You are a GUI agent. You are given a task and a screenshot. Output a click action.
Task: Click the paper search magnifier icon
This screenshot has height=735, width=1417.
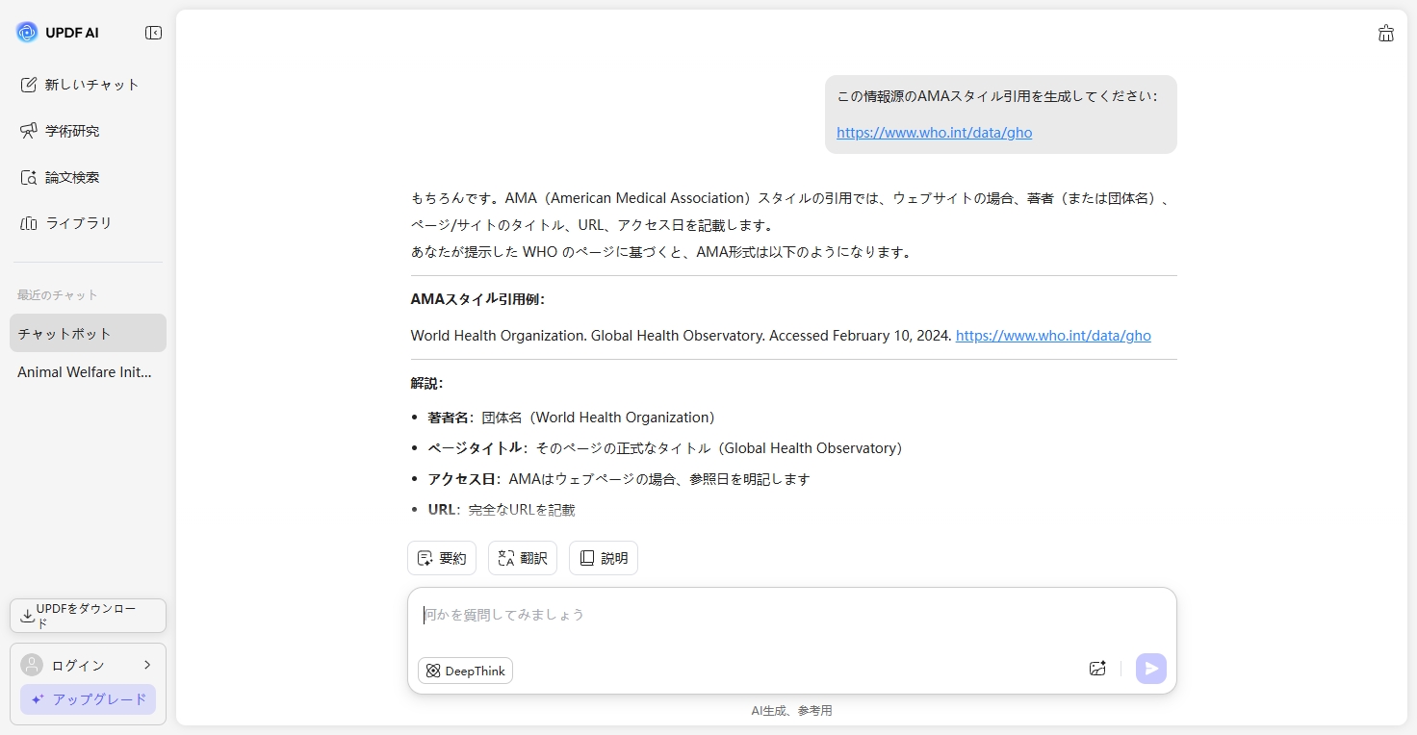pos(29,177)
